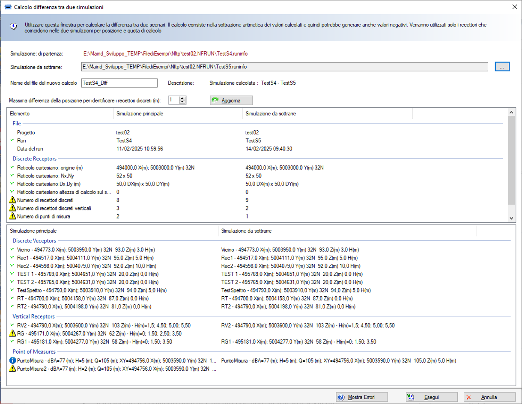Close the Calcolo differenza window
This screenshot has width=522, height=404.
tap(514, 7)
